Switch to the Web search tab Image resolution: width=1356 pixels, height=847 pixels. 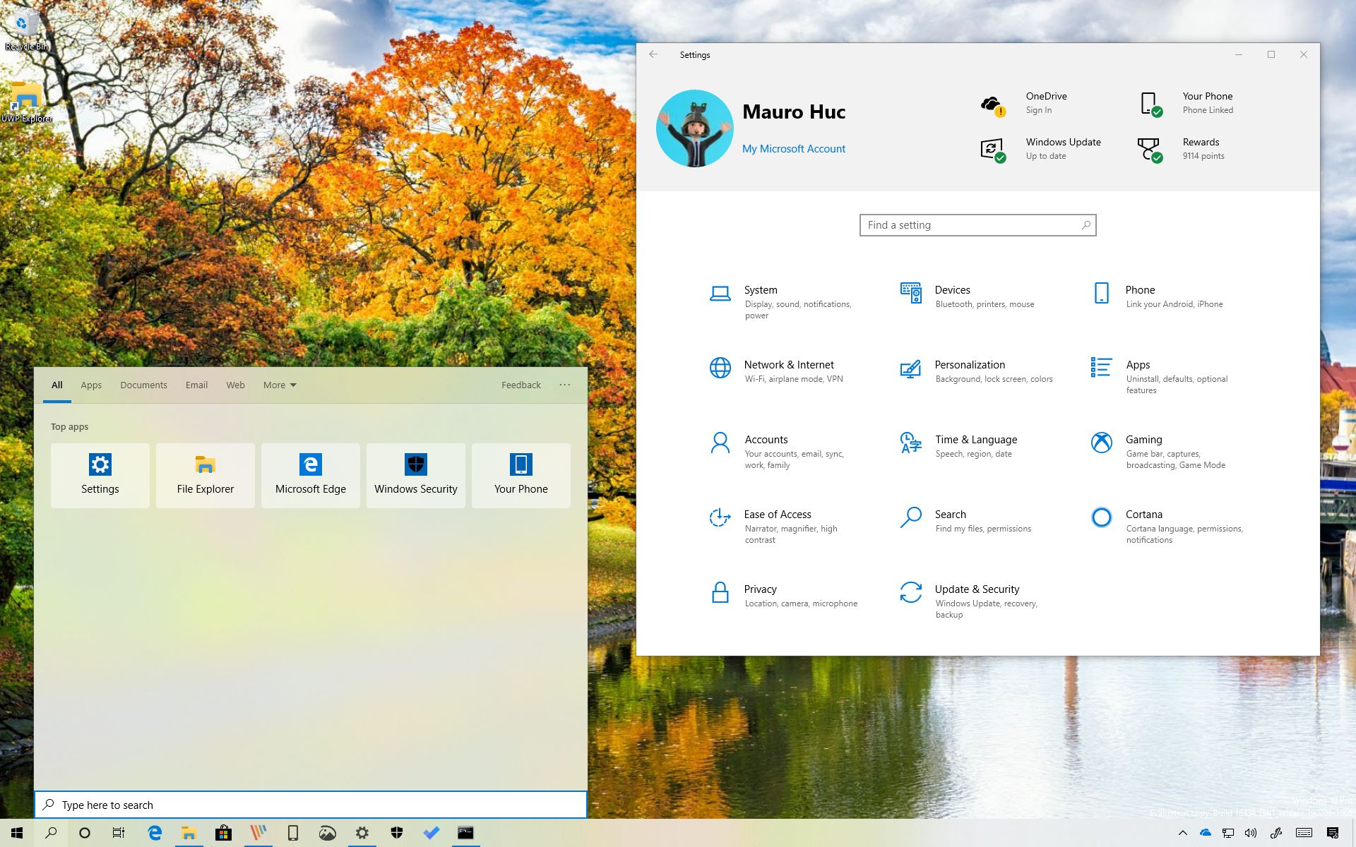[x=235, y=385]
